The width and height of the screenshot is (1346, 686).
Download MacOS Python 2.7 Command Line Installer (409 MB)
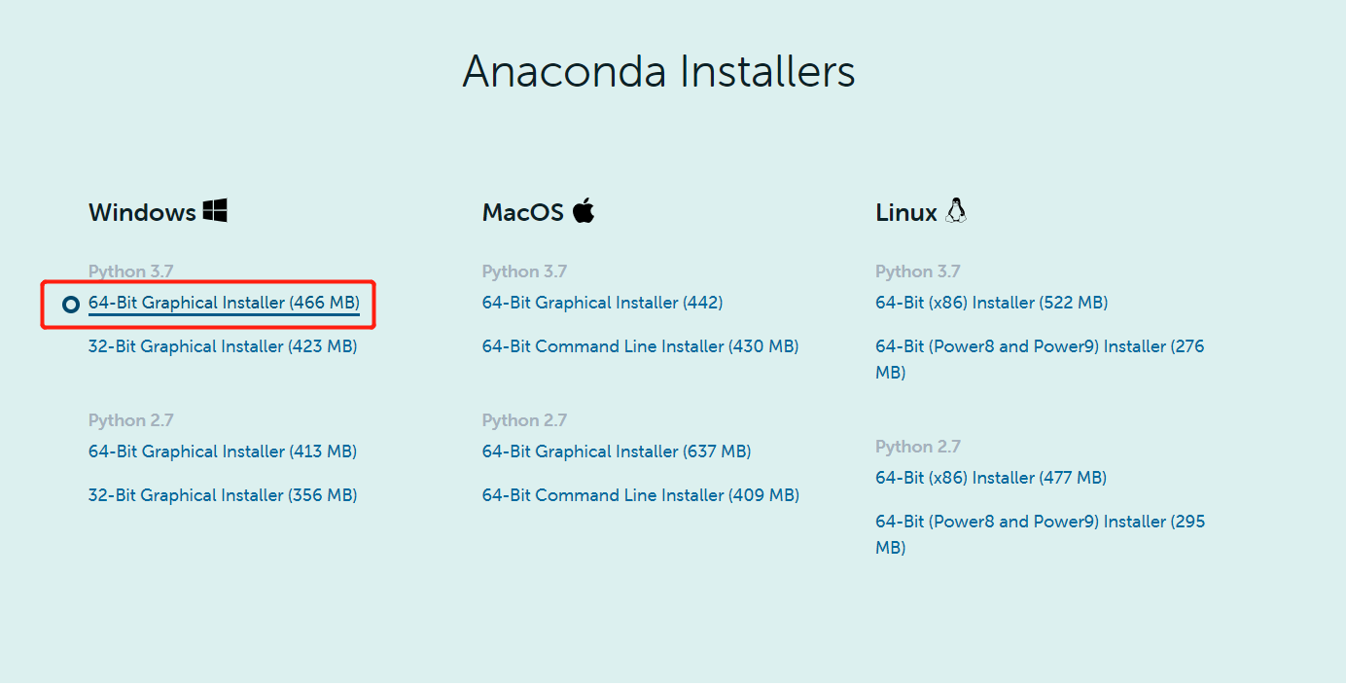tap(640, 494)
